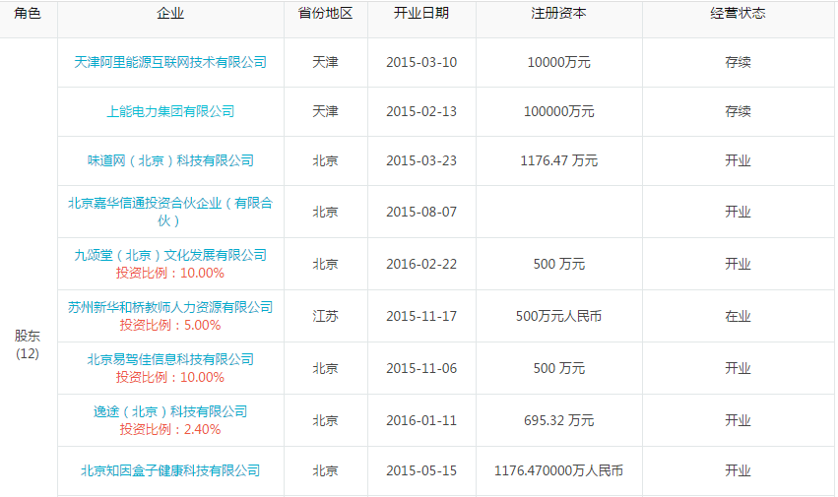
Task: Open 北京知因盒子健康科技有限公司 link
Action: tap(170, 470)
